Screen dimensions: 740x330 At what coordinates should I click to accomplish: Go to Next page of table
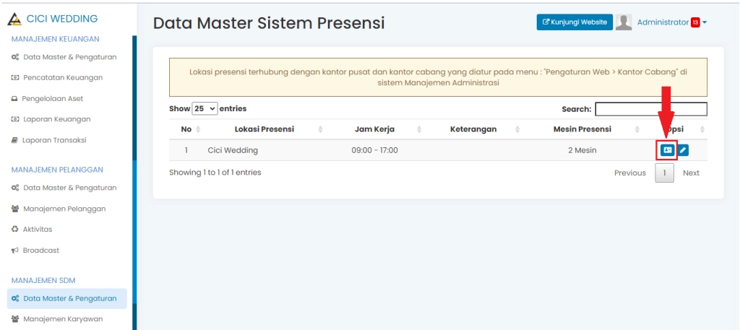[x=691, y=173]
